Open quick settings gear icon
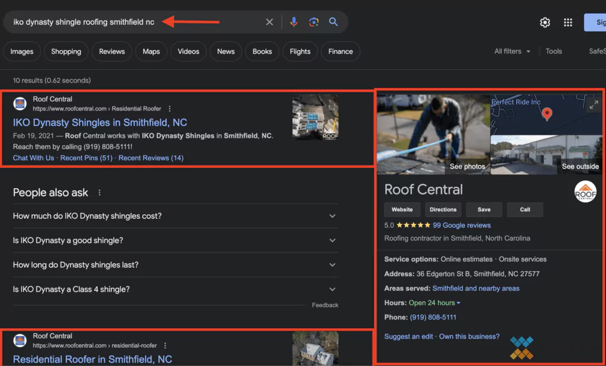This screenshot has height=366, width=606. coord(545,22)
